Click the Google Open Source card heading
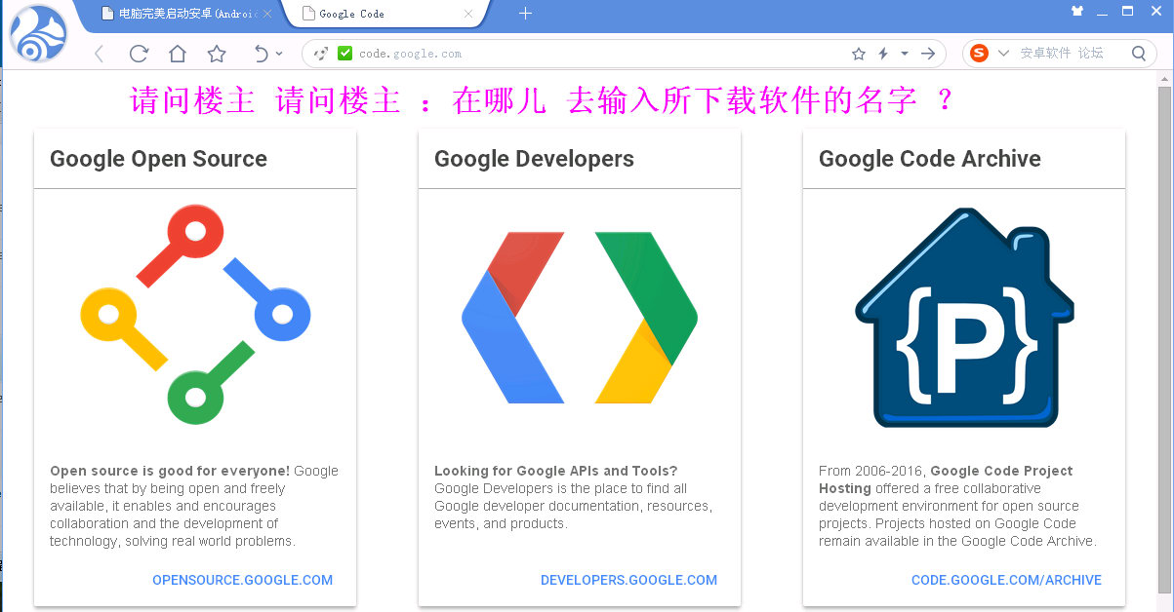 158,159
